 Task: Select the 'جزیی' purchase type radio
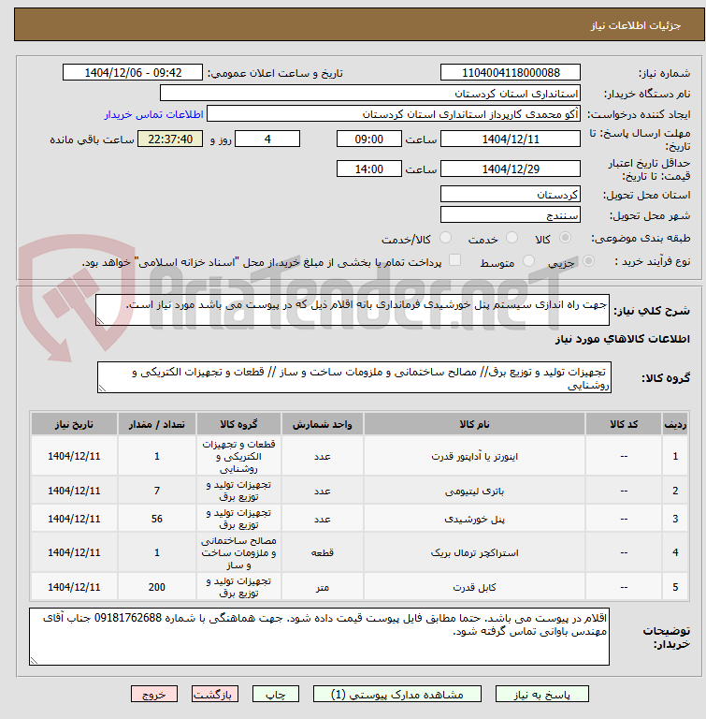[x=589, y=261]
